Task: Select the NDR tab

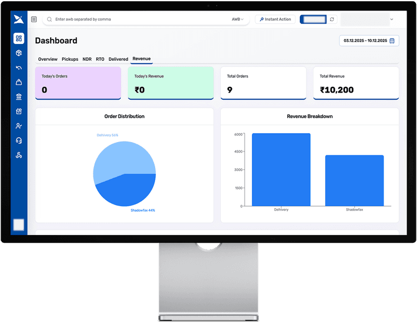Action: (87, 59)
